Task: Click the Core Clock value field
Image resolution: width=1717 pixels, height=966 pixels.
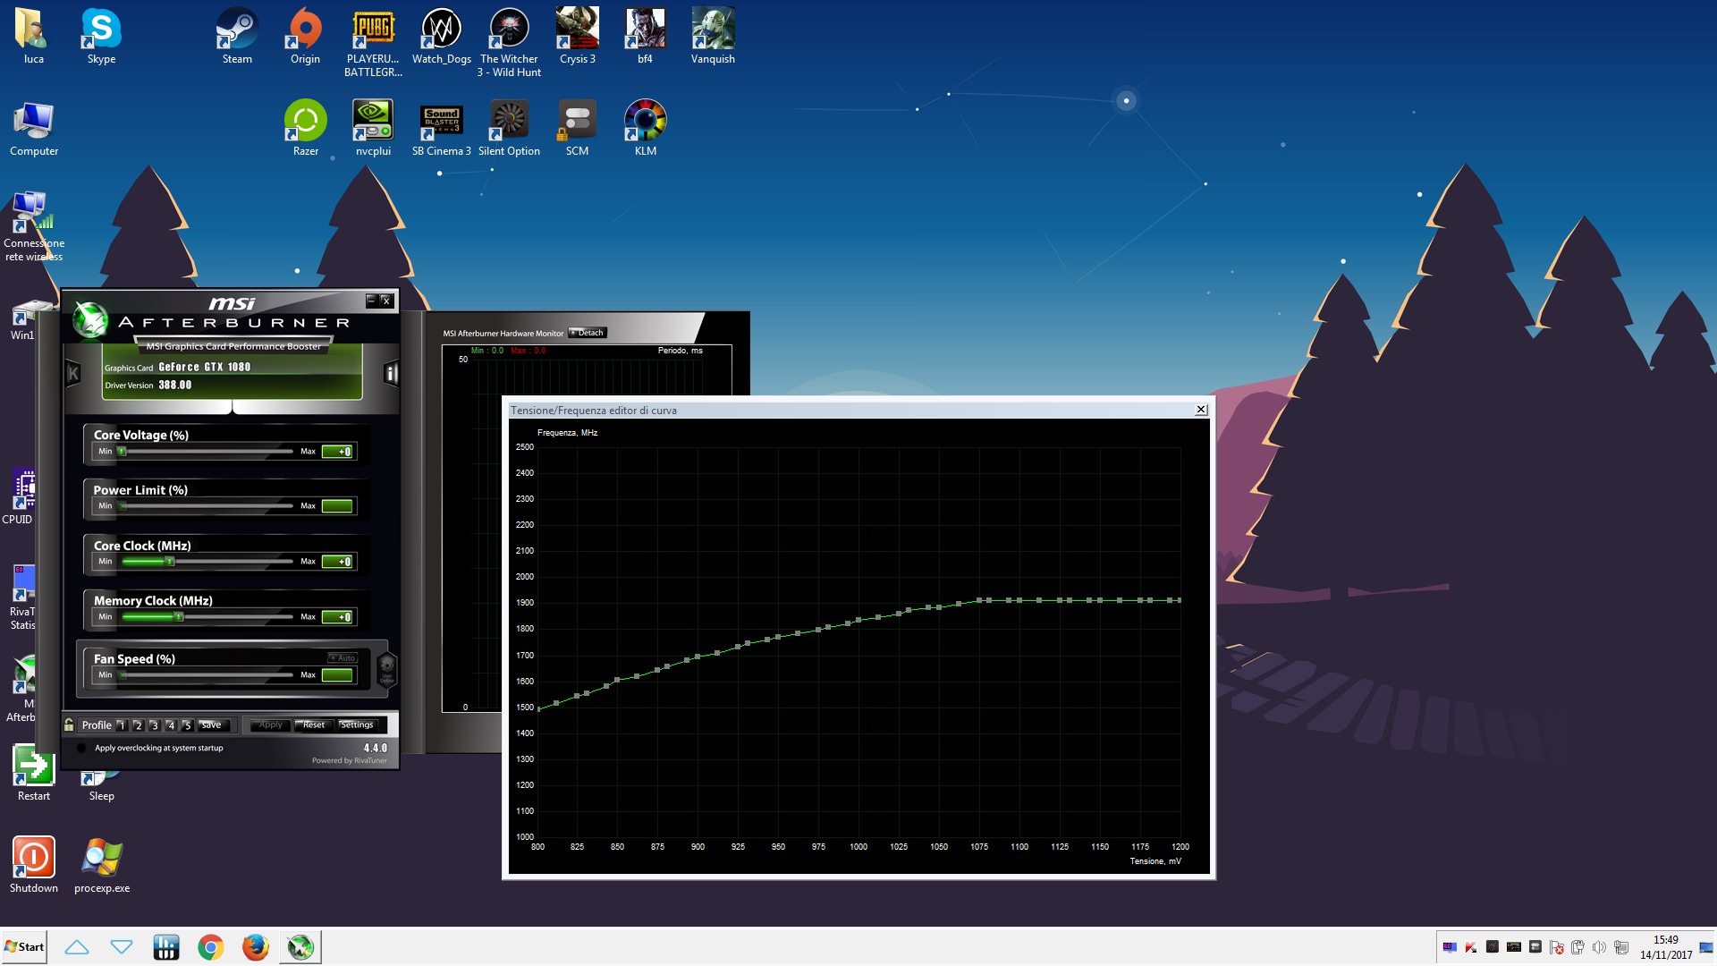Action: 338,562
